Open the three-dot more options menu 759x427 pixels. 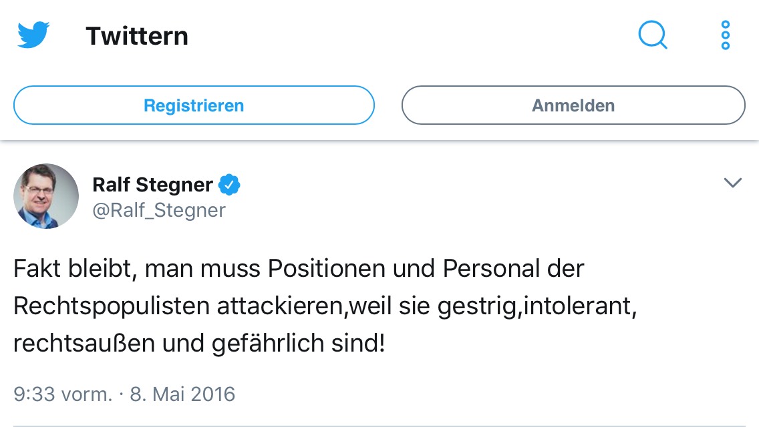(x=726, y=35)
